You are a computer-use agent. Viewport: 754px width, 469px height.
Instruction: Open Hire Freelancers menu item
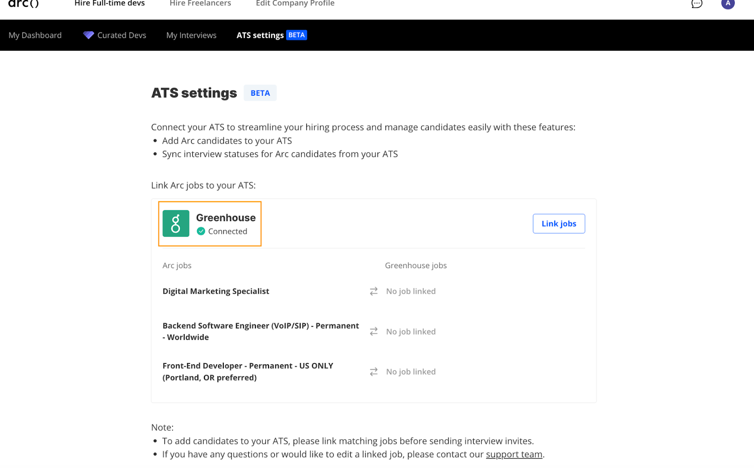coord(200,3)
